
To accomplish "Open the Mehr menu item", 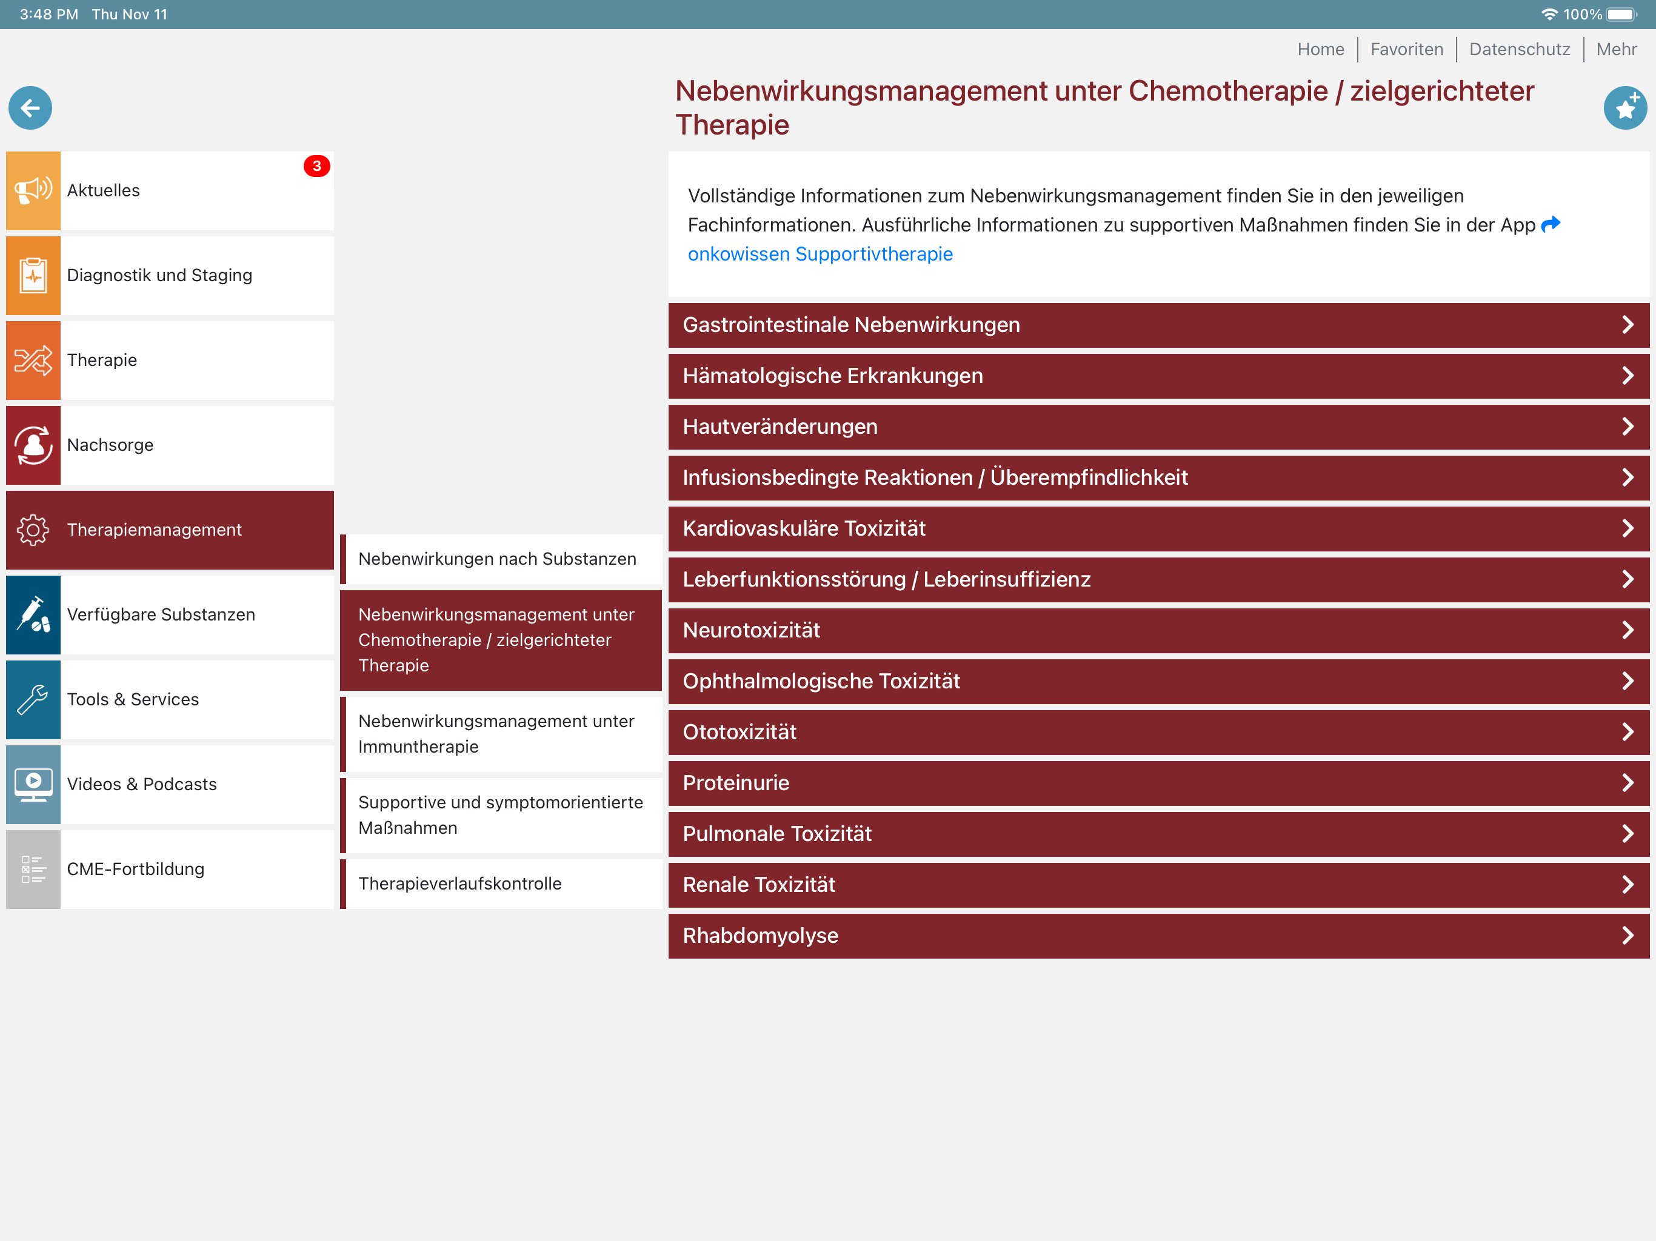I will point(1615,50).
